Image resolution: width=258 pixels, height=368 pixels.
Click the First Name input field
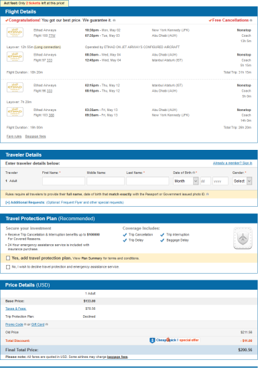[x=64, y=181]
